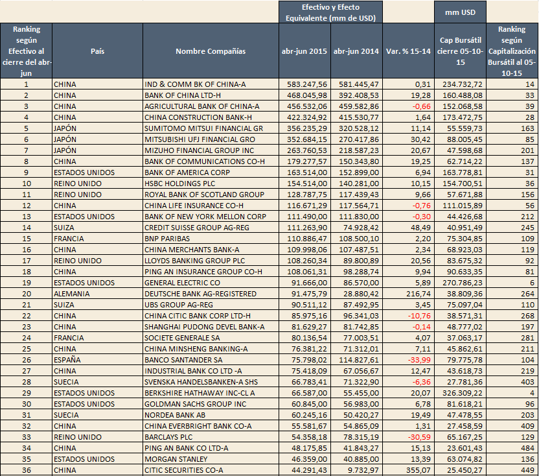
Task: Click 'Ranking según Capitalización Bursátil' header
Action: click(x=512, y=51)
